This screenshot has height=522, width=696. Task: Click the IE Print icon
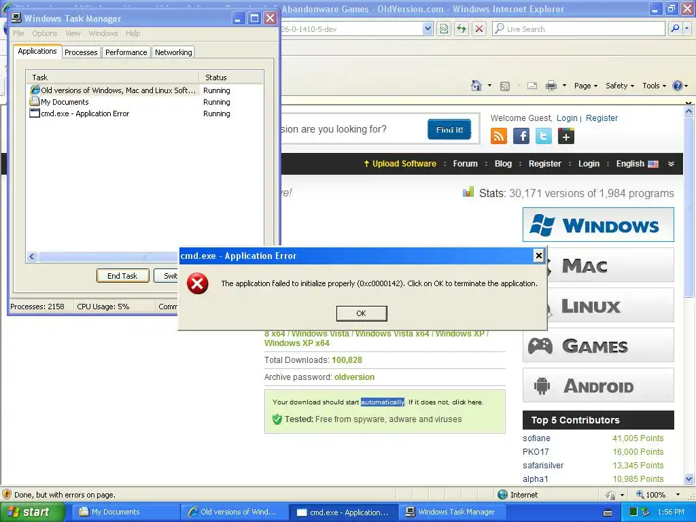(x=551, y=86)
